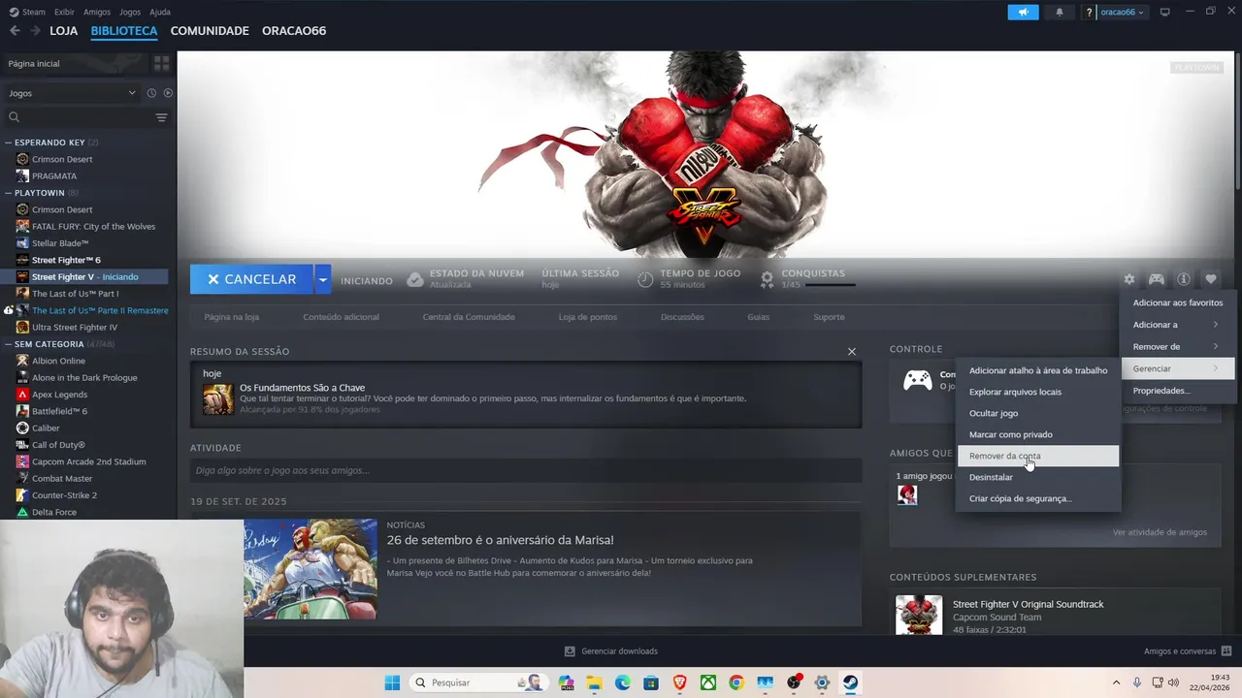Expand the Adicionar a submenu
The image size is (1242, 698).
tap(1178, 325)
